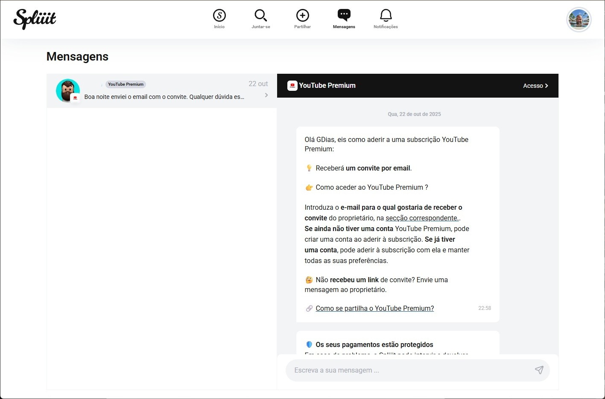
Task: Click the YouTube Premium icon in chat header
Action: click(x=292, y=86)
